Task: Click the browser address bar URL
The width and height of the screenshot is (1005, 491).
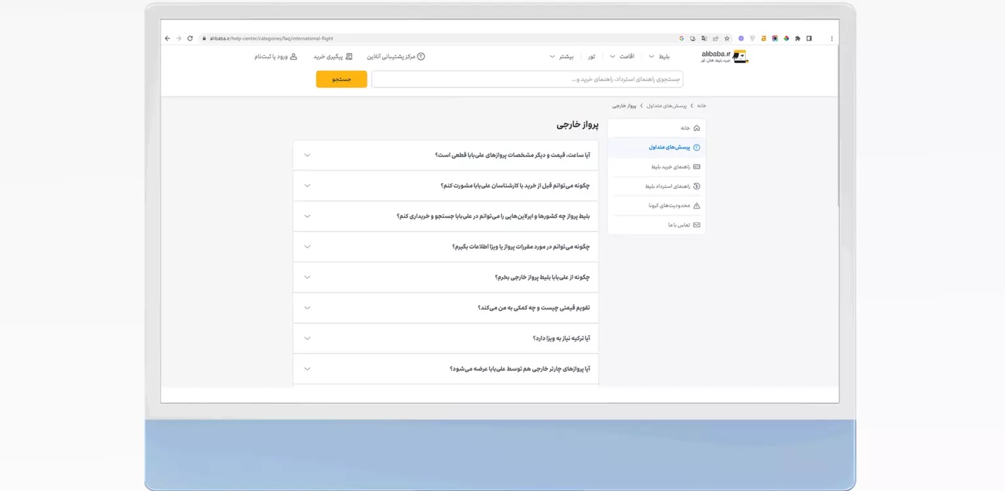Action: [x=272, y=39]
